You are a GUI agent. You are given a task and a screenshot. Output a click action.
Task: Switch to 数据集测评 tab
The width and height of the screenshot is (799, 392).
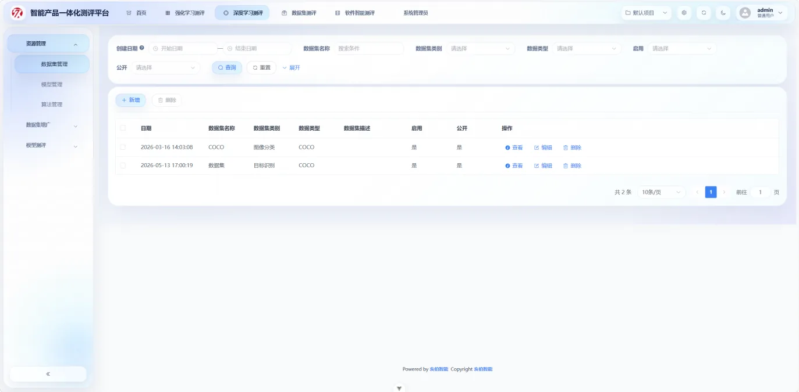pos(299,13)
